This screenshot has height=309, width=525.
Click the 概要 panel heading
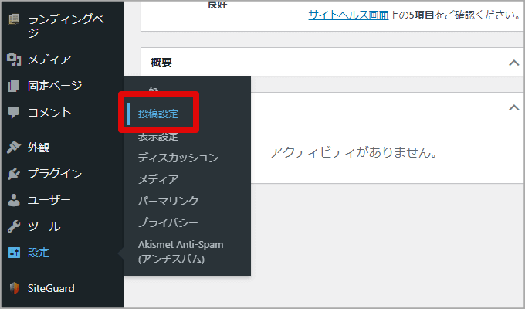pos(161,63)
